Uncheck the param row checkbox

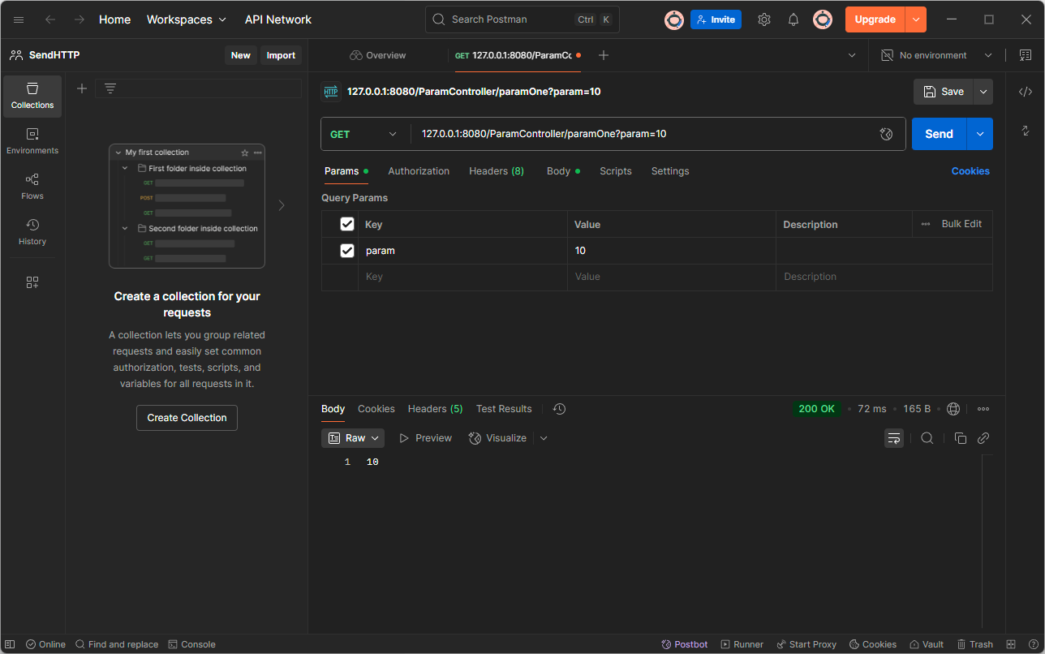[347, 251]
